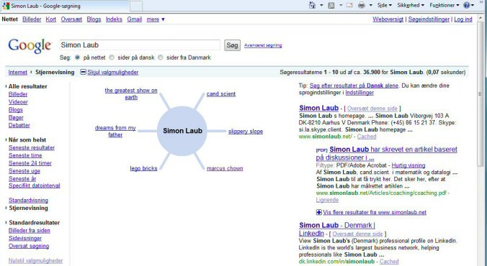Choose Specifikt datointerval option
The height and width of the screenshot is (266, 487).
coord(35,185)
